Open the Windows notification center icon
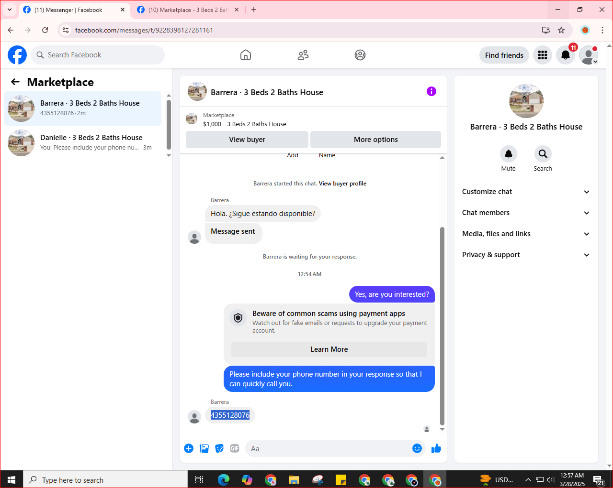This screenshot has height=488, width=613. pos(599,479)
